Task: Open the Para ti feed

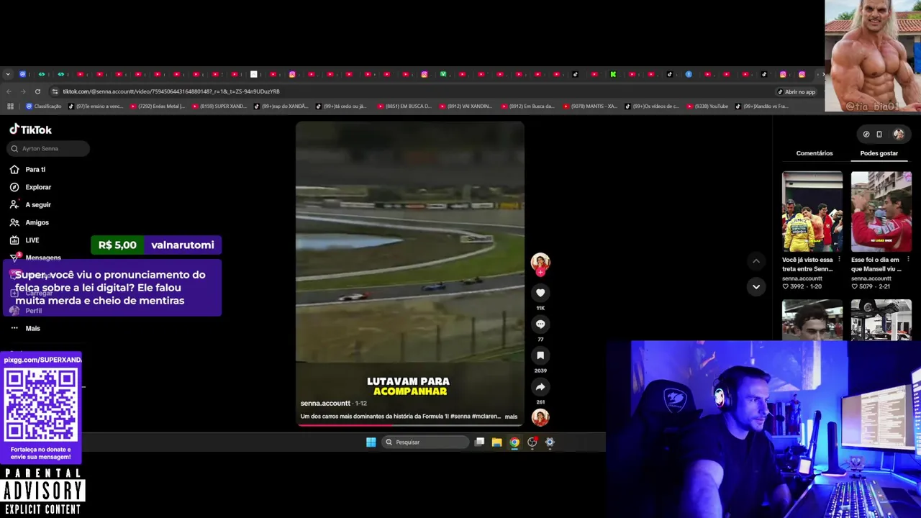Action: point(27,169)
